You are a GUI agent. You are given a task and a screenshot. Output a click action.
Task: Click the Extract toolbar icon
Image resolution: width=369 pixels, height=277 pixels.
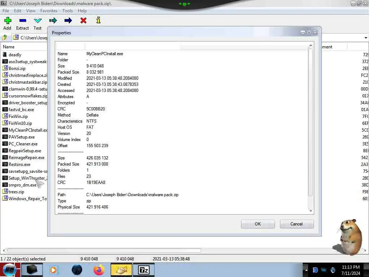[23, 21]
